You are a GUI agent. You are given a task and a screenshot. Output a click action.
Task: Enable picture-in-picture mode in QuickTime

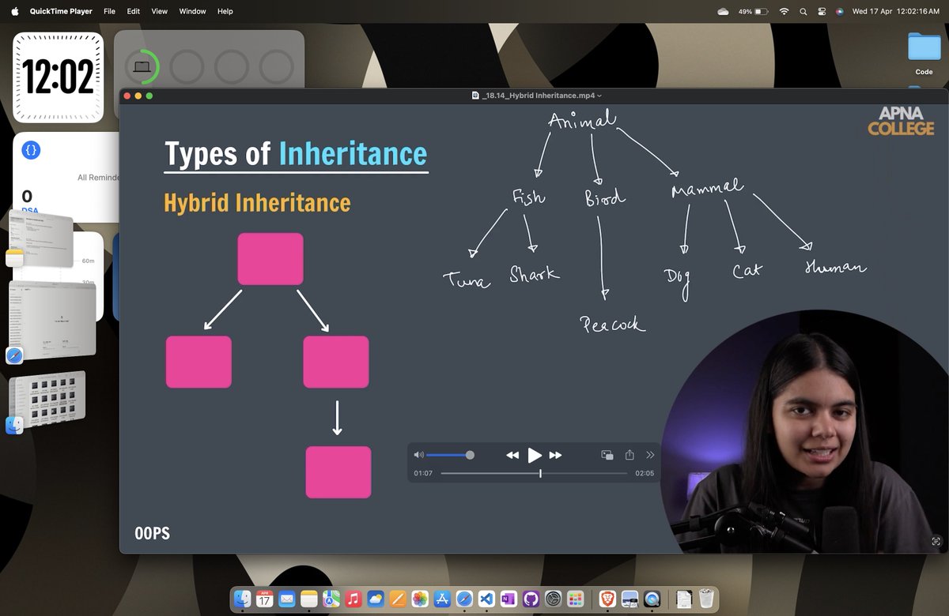[607, 455]
